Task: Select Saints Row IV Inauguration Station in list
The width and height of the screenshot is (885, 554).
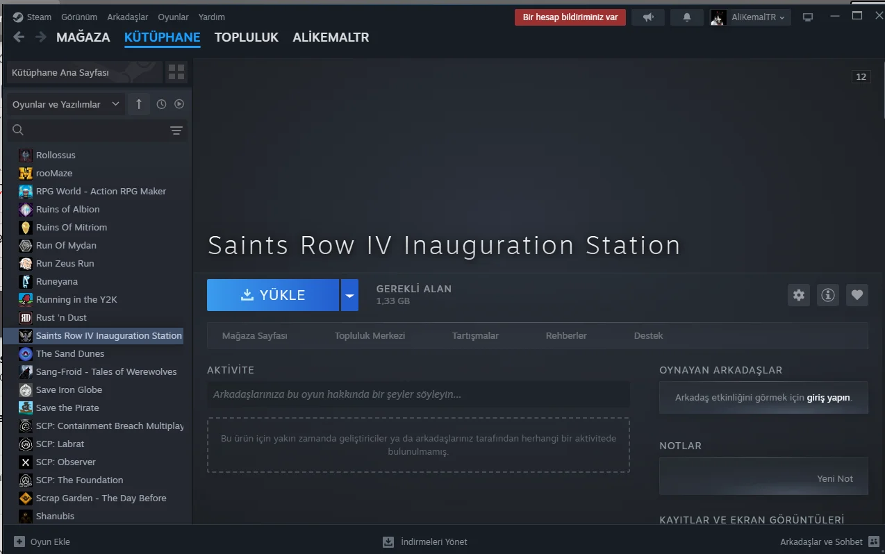Action: click(93, 336)
